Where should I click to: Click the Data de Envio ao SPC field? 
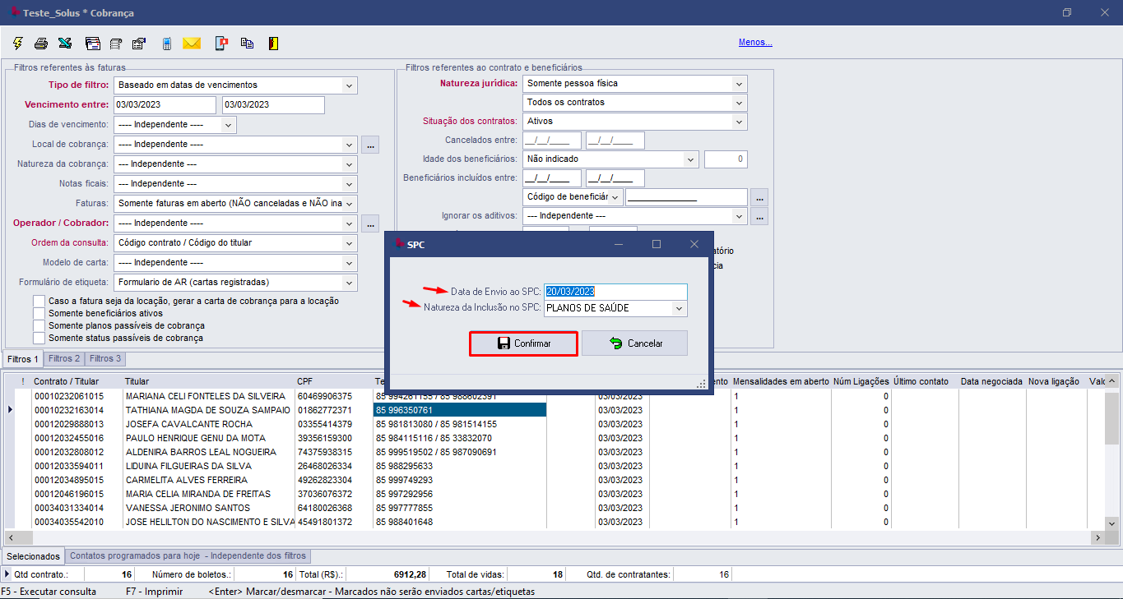(x=615, y=292)
